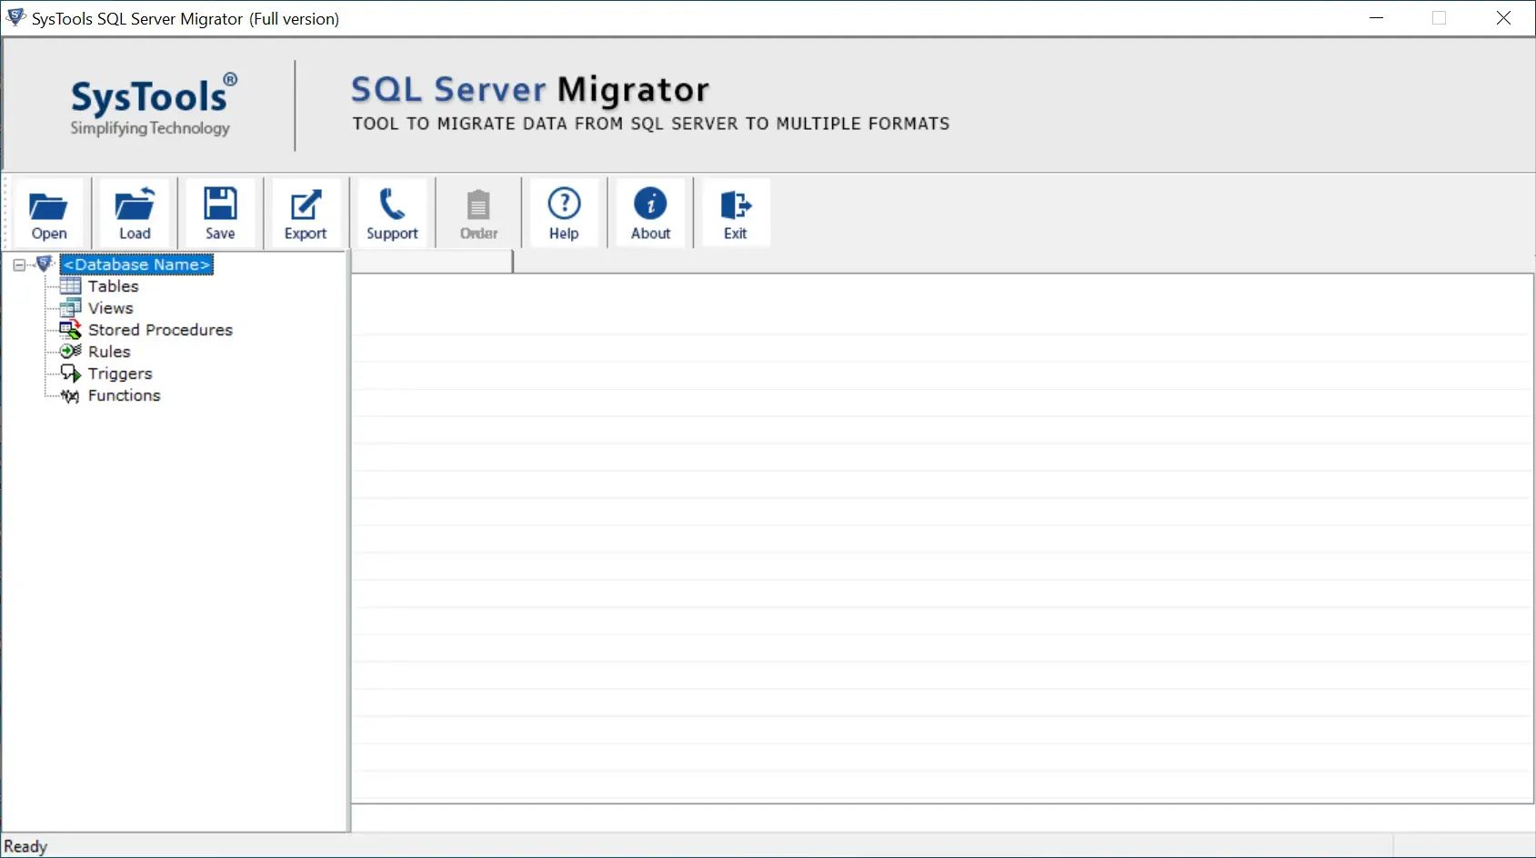
Task: Select the Rules tree entry
Action: pos(108,351)
